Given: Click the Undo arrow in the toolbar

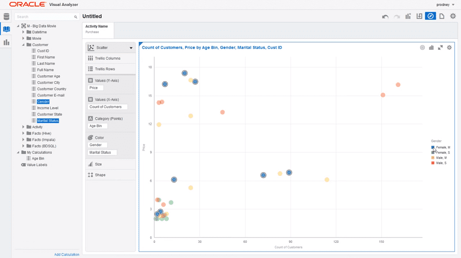Looking at the screenshot, I should [x=385, y=17].
